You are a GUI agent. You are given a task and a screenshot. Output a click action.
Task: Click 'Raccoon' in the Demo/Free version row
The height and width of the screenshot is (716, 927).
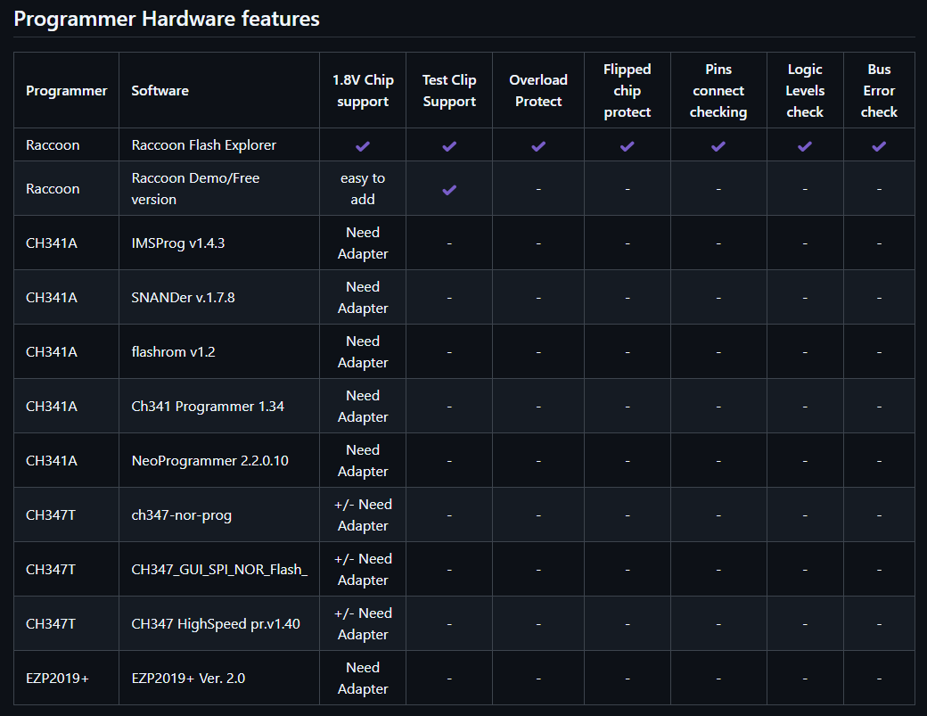pos(53,189)
